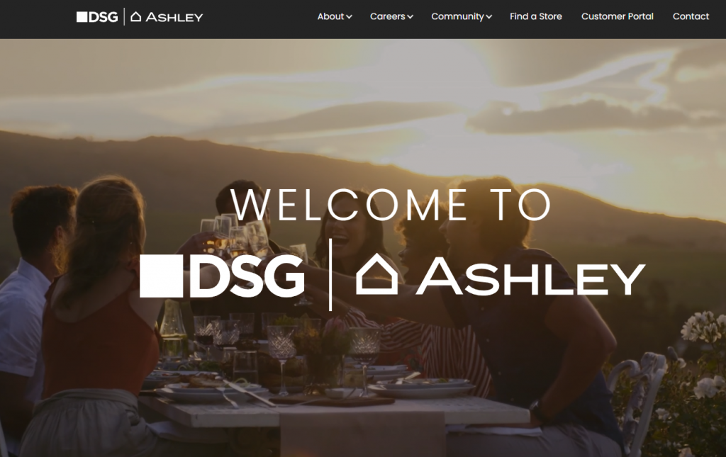
Task: Open the About menu
Action: pos(330,16)
